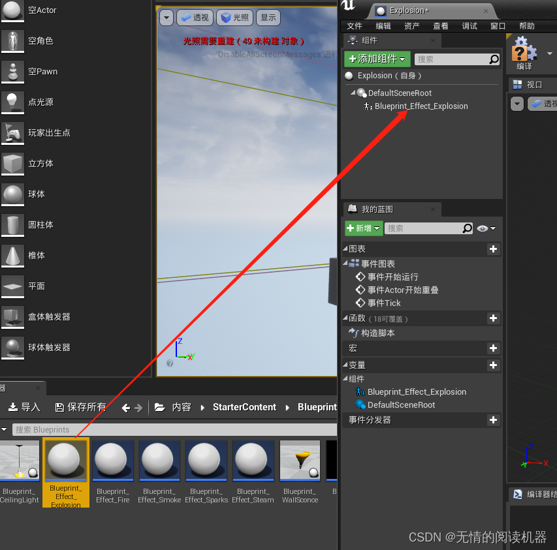
Task: Click the 搜索 Blueprints search field
Action: point(175,430)
